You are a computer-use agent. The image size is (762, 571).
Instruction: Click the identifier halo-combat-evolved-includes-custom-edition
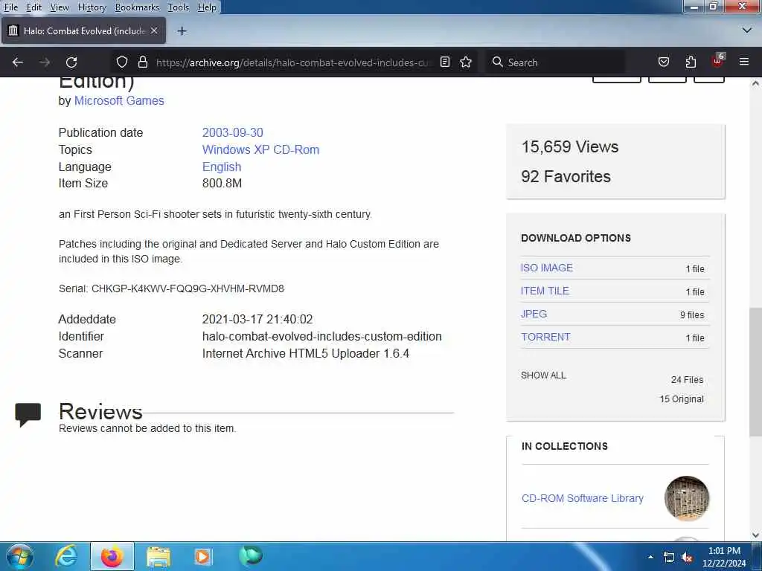click(x=321, y=336)
